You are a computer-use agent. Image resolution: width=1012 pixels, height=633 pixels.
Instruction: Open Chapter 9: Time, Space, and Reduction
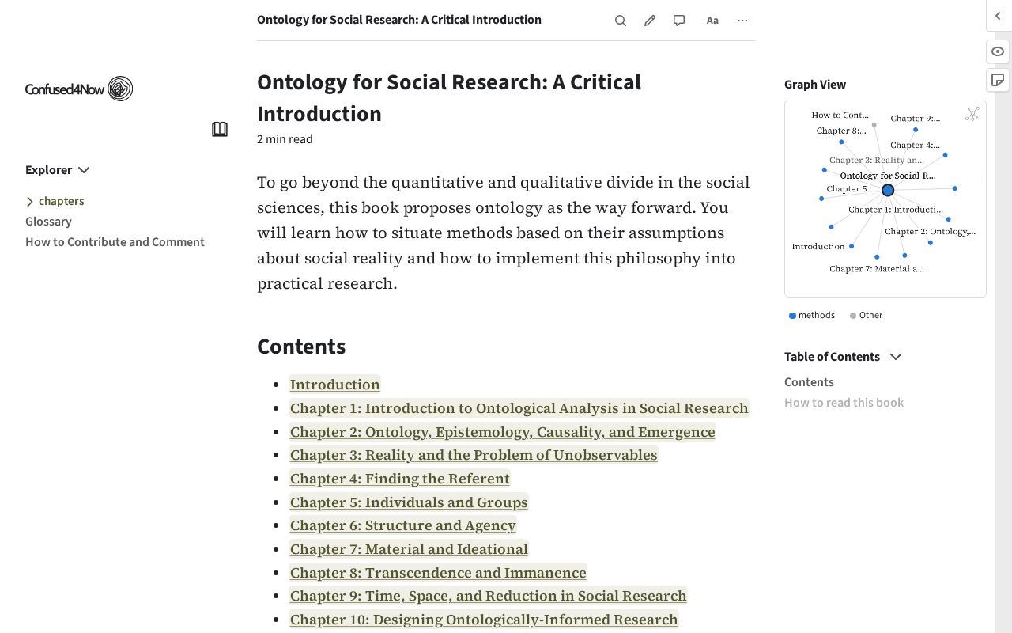488,596
